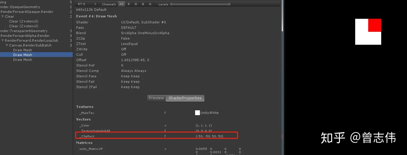
Task: Click the _ClipRect vector property row
Action: coord(156,136)
